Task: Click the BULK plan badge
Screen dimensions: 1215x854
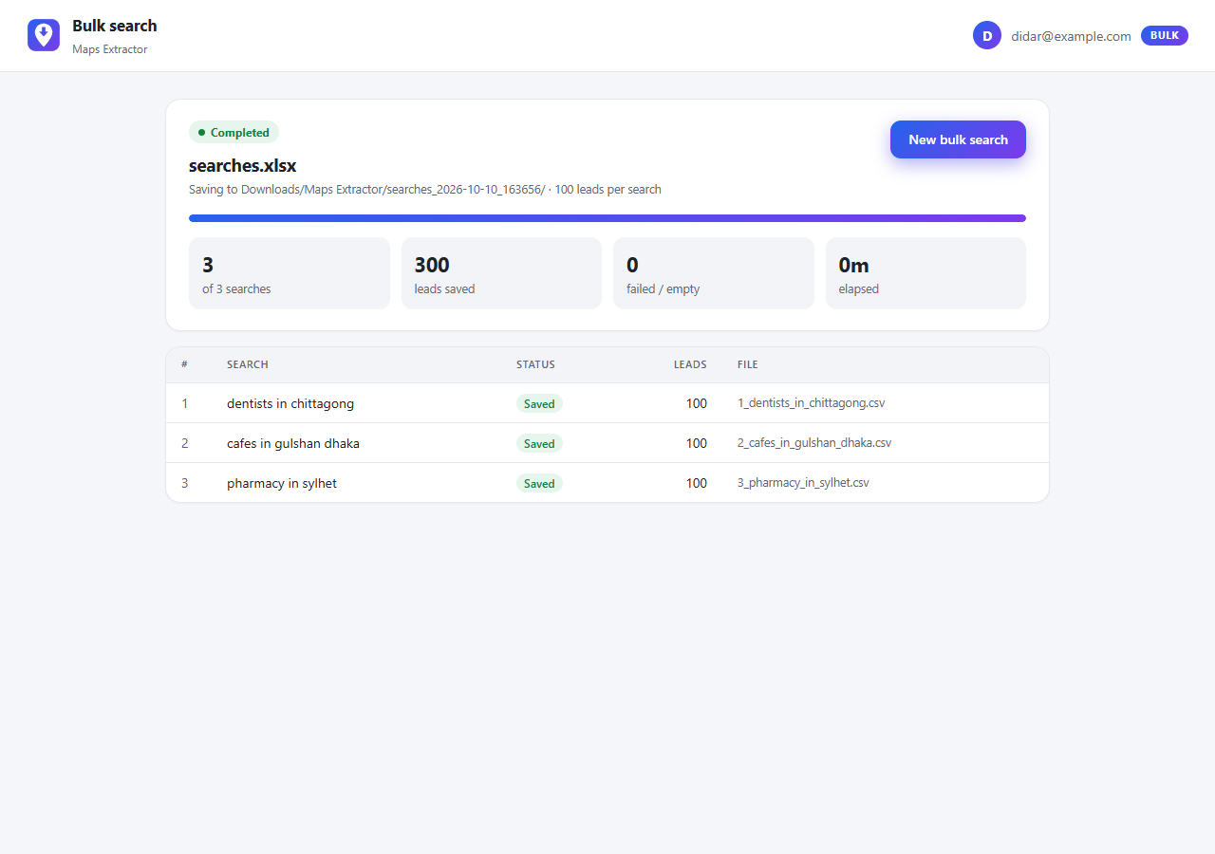Action: (1165, 35)
